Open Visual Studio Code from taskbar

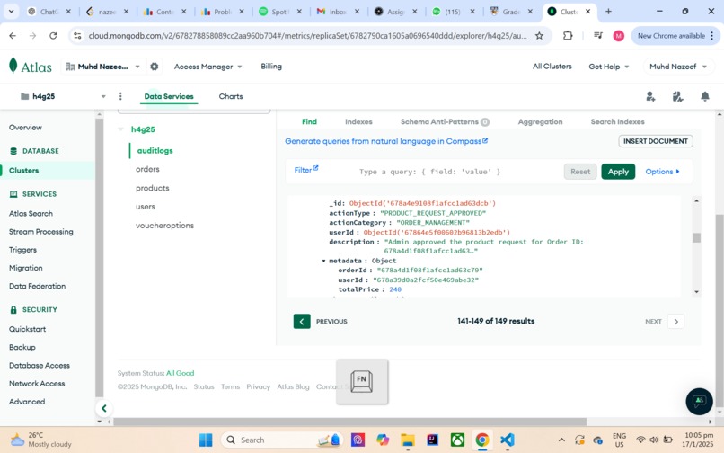(507, 440)
